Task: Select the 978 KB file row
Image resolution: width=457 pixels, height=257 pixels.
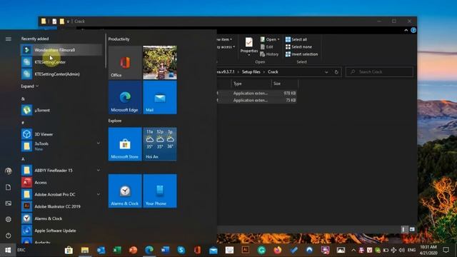Action: 257,94
